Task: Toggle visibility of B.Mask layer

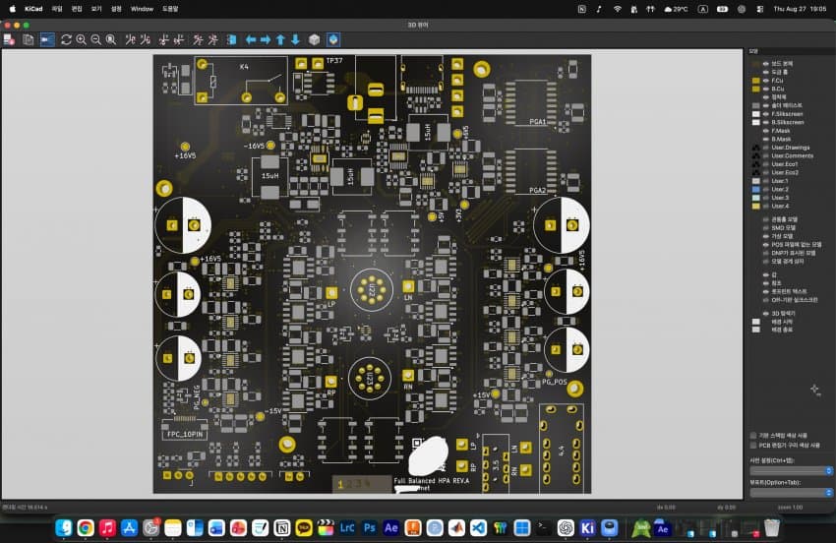Action: click(x=765, y=140)
